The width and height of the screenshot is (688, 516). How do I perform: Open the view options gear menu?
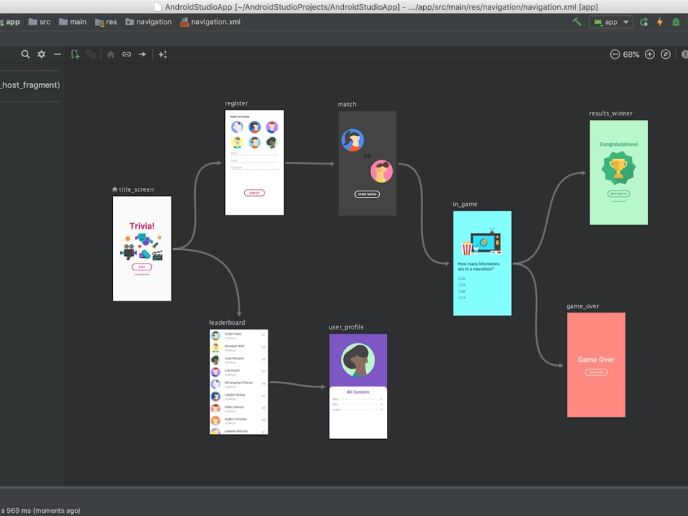pos(41,54)
